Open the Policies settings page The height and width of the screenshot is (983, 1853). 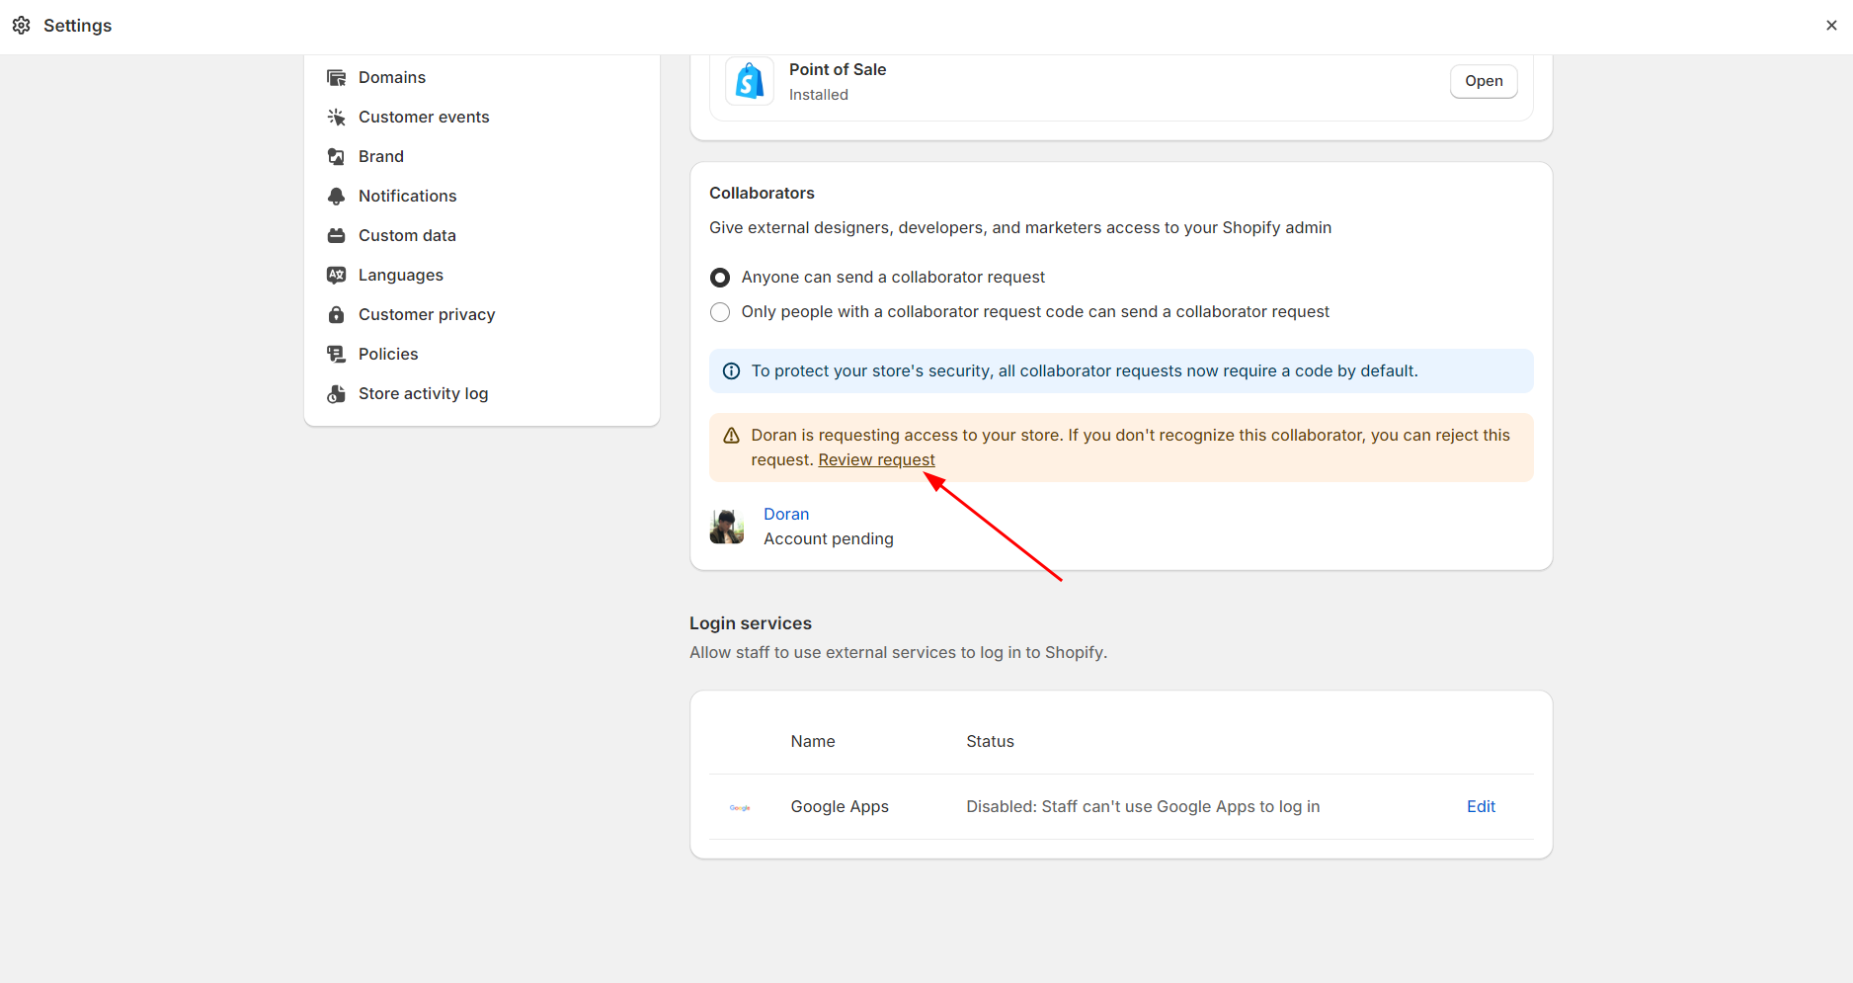pos(387,354)
